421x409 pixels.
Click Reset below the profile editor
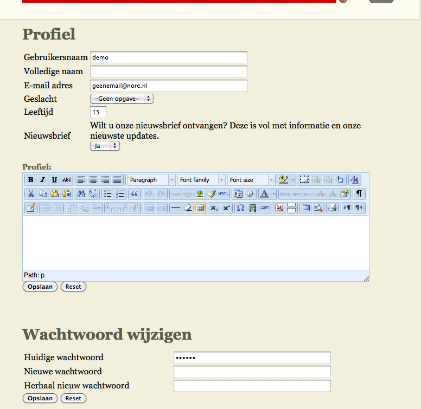point(73,287)
